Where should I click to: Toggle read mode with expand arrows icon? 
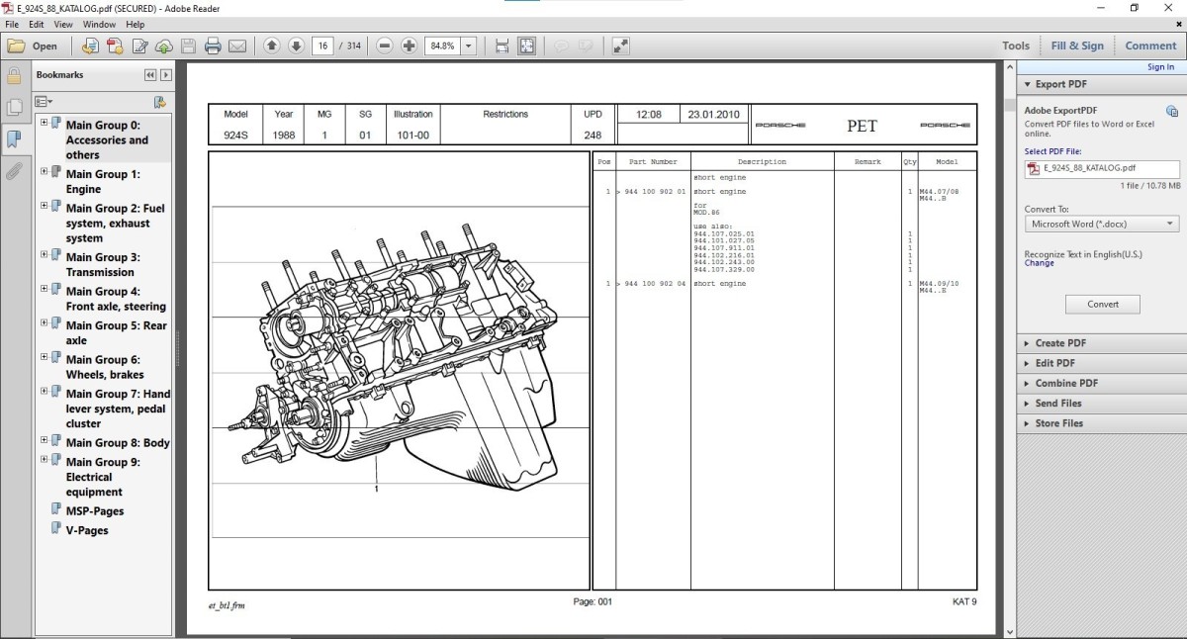click(621, 46)
